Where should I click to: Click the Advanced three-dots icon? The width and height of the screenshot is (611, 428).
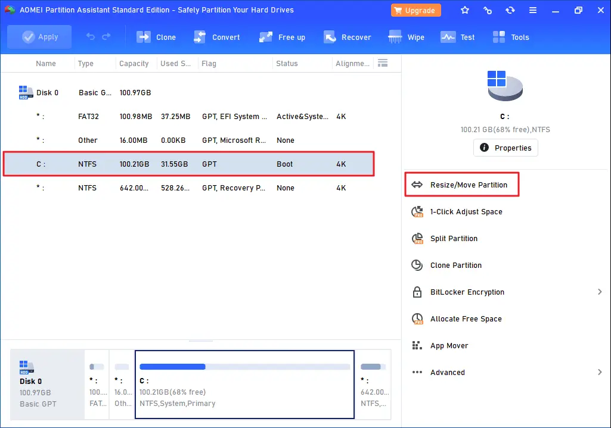click(x=417, y=373)
